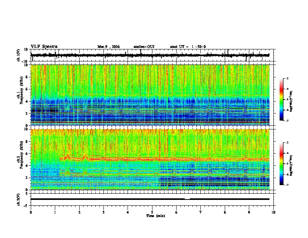
Task: Click the ch.2 spectrogram color scale bar
Action: point(282,164)
